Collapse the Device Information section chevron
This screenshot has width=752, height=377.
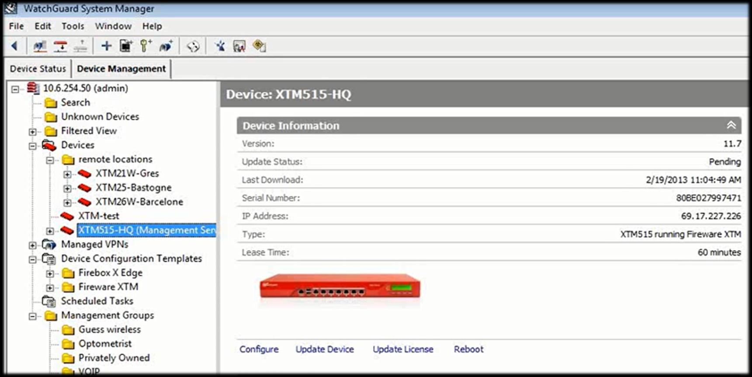click(x=731, y=125)
